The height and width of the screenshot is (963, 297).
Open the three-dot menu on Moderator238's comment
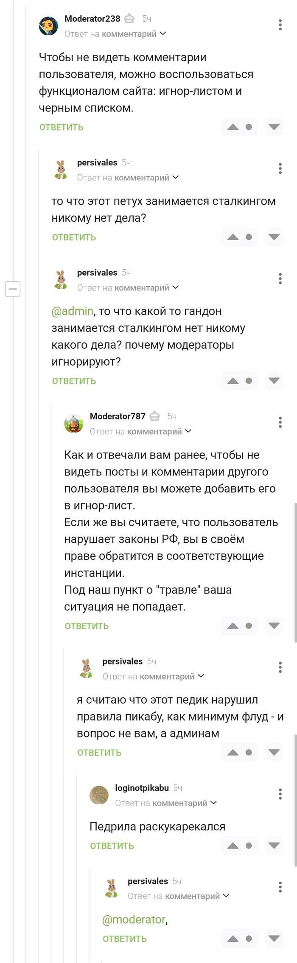pyautogui.click(x=280, y=25)
